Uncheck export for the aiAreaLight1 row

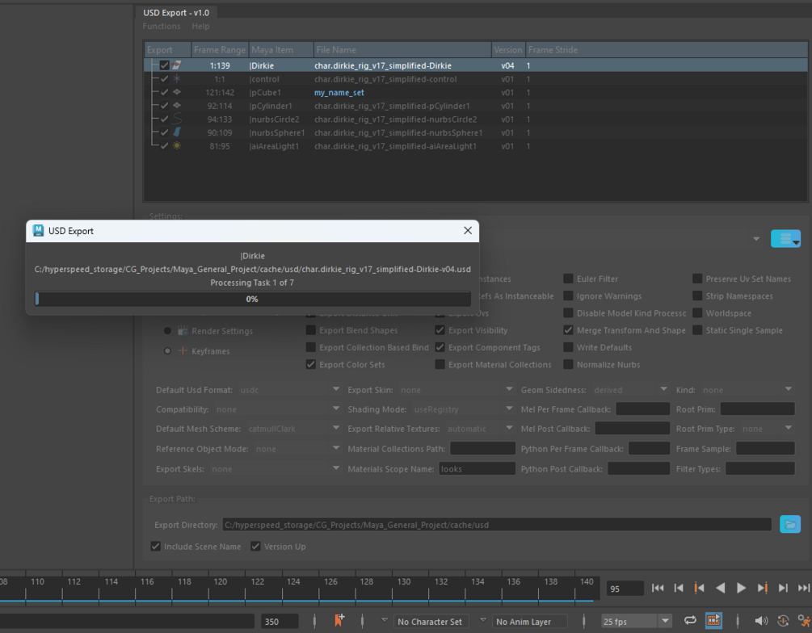(x=164, y=146)
